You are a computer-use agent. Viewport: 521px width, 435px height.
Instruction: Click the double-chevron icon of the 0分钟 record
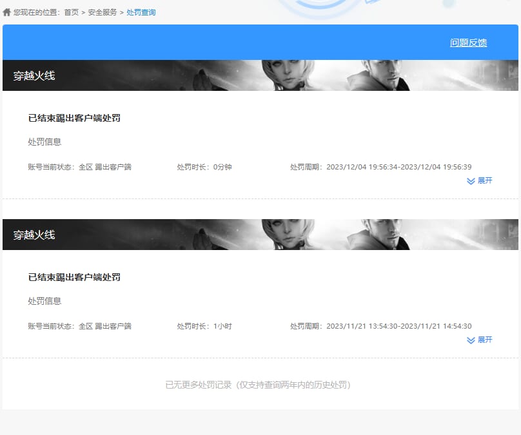coord(471,181)
